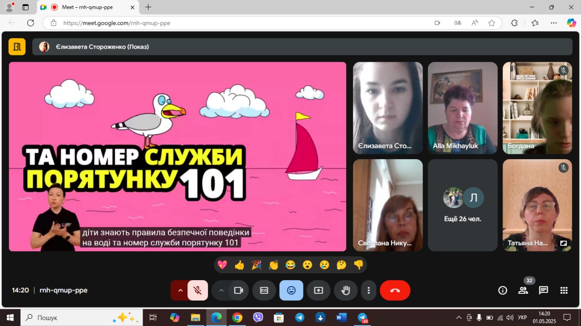581x326 pixels.
Task: Expand video settings arrow next to camera
Action: [221, 290]
